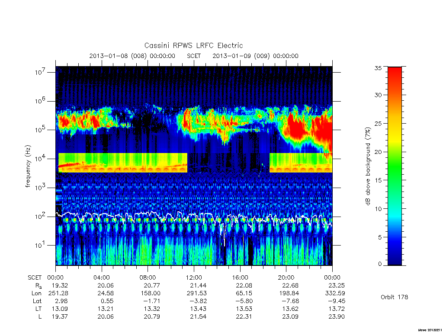Click the LT value 13.72
This screenshot has height=332, width=443.
(x=337, y=309)
